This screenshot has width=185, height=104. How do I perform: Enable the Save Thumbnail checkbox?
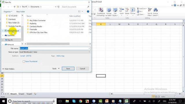pos(24,62)
